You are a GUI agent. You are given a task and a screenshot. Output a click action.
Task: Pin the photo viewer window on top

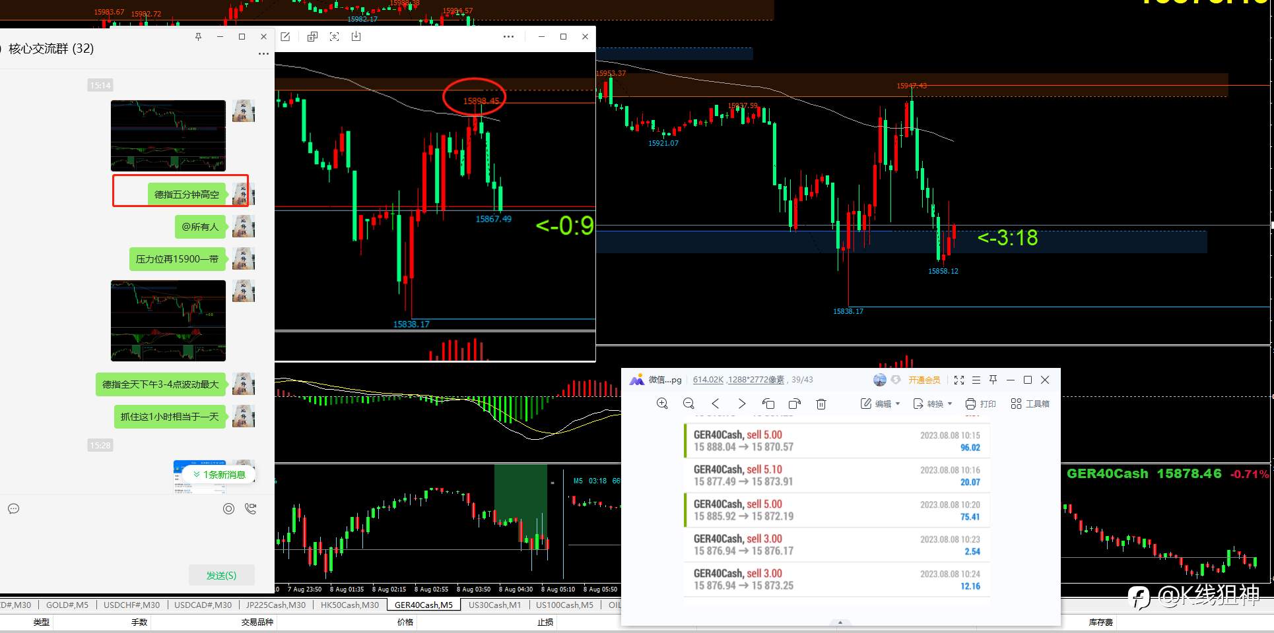click(x=993, y=380)
